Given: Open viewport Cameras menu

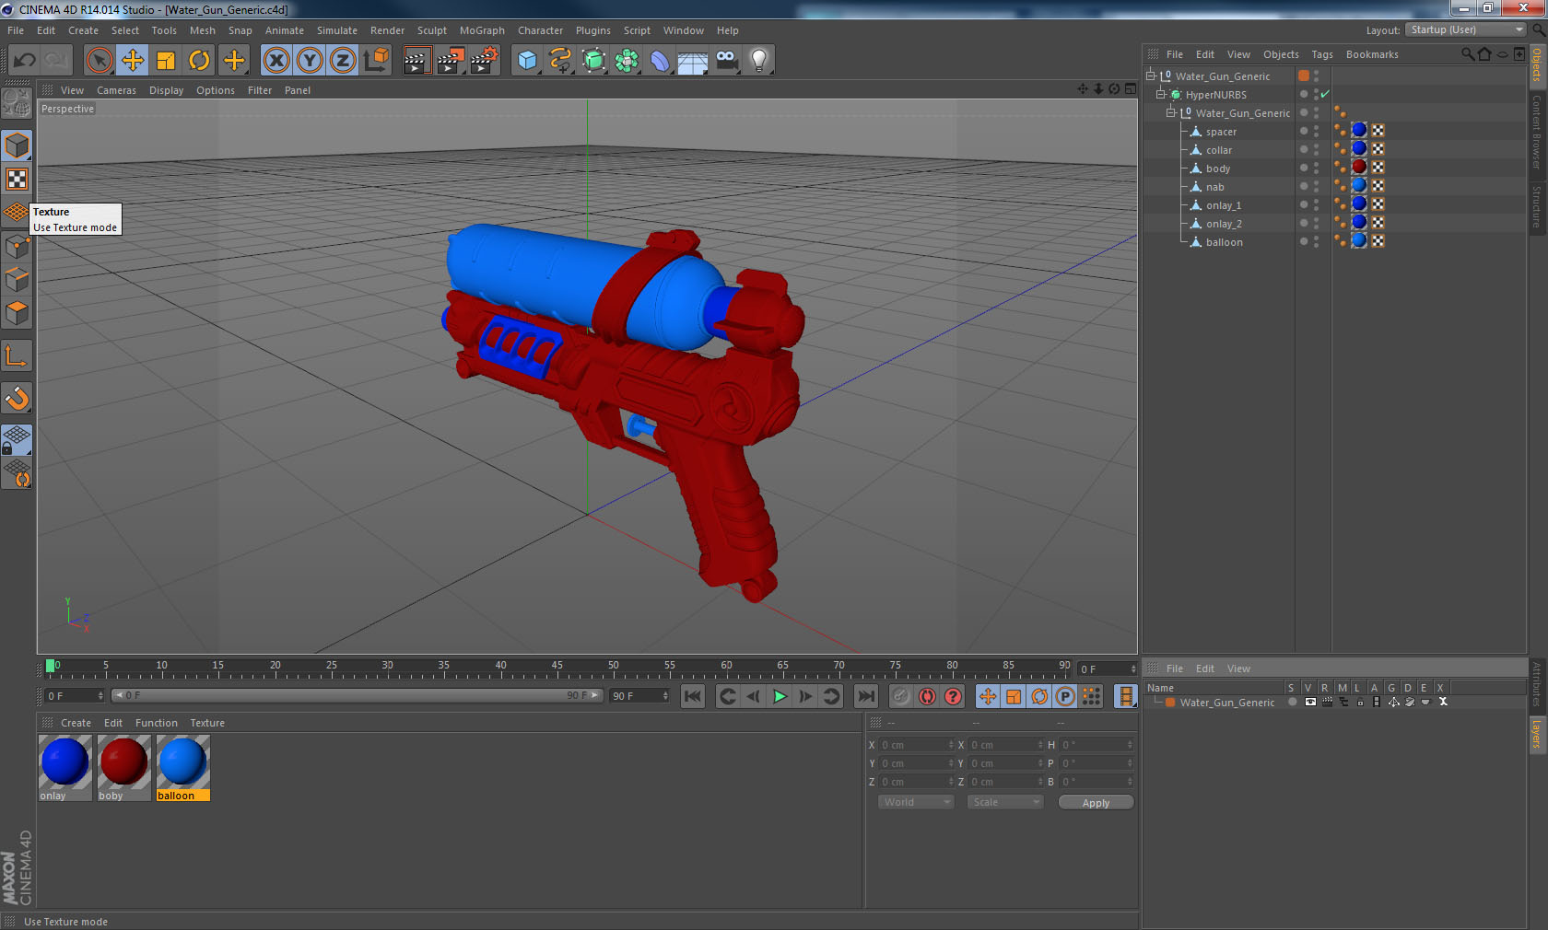Looking at the screenshot, I should (x=116, y=90).
